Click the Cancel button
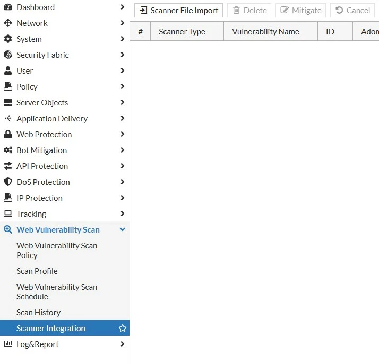Viewport: 379px width, 364px height. (352, 11)
